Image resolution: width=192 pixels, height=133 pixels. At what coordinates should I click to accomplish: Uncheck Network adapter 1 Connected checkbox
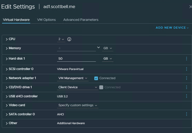pyautogui.click(x=96, y=78)
